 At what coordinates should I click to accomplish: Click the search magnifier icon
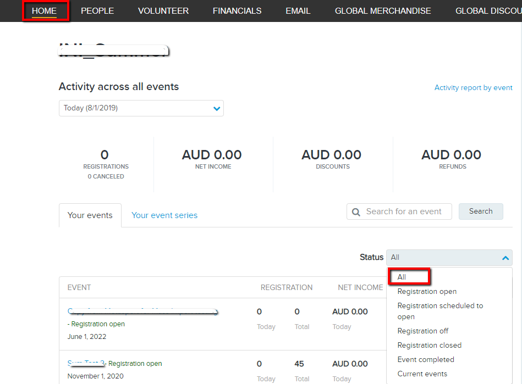point(356,212)
